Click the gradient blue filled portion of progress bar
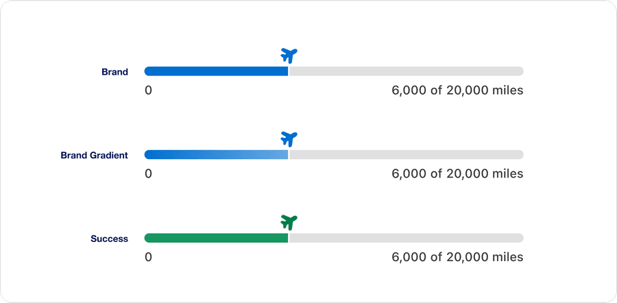617x303 pixels. tap(216, 155)
